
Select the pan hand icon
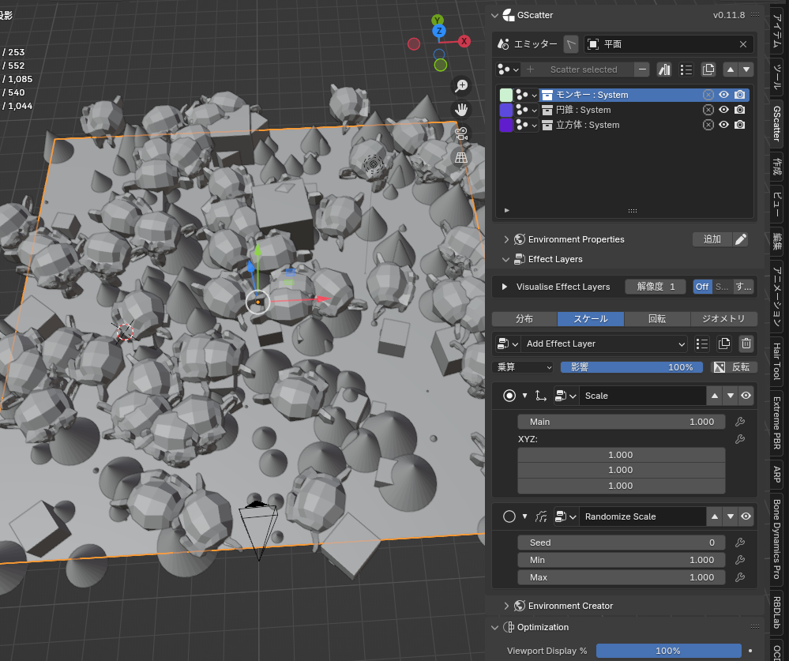click(x=461, y=110)
